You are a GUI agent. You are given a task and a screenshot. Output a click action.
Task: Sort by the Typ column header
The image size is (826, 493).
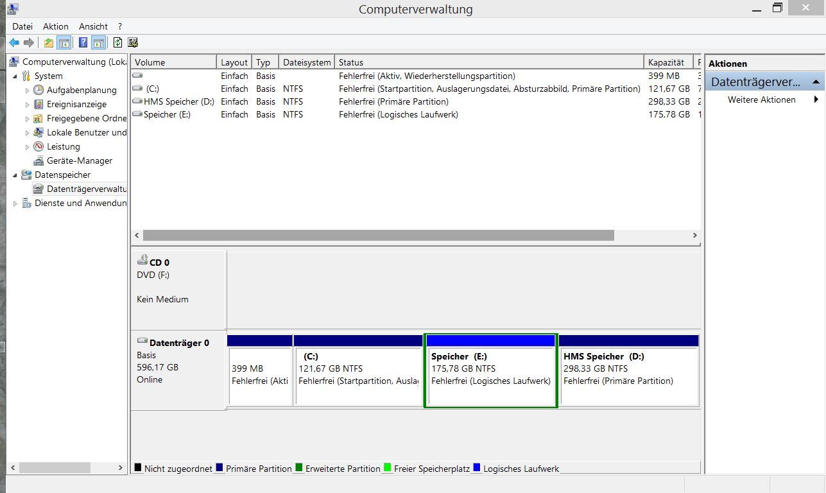click(x=265, y=62)
